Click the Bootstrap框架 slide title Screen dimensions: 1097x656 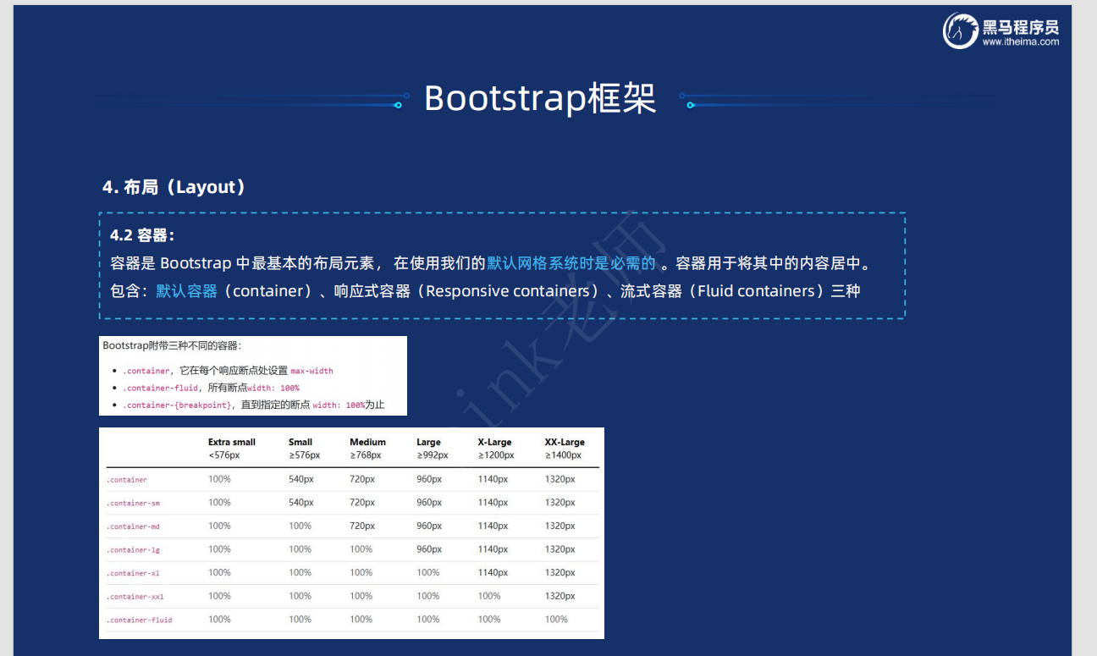(540, 98)
